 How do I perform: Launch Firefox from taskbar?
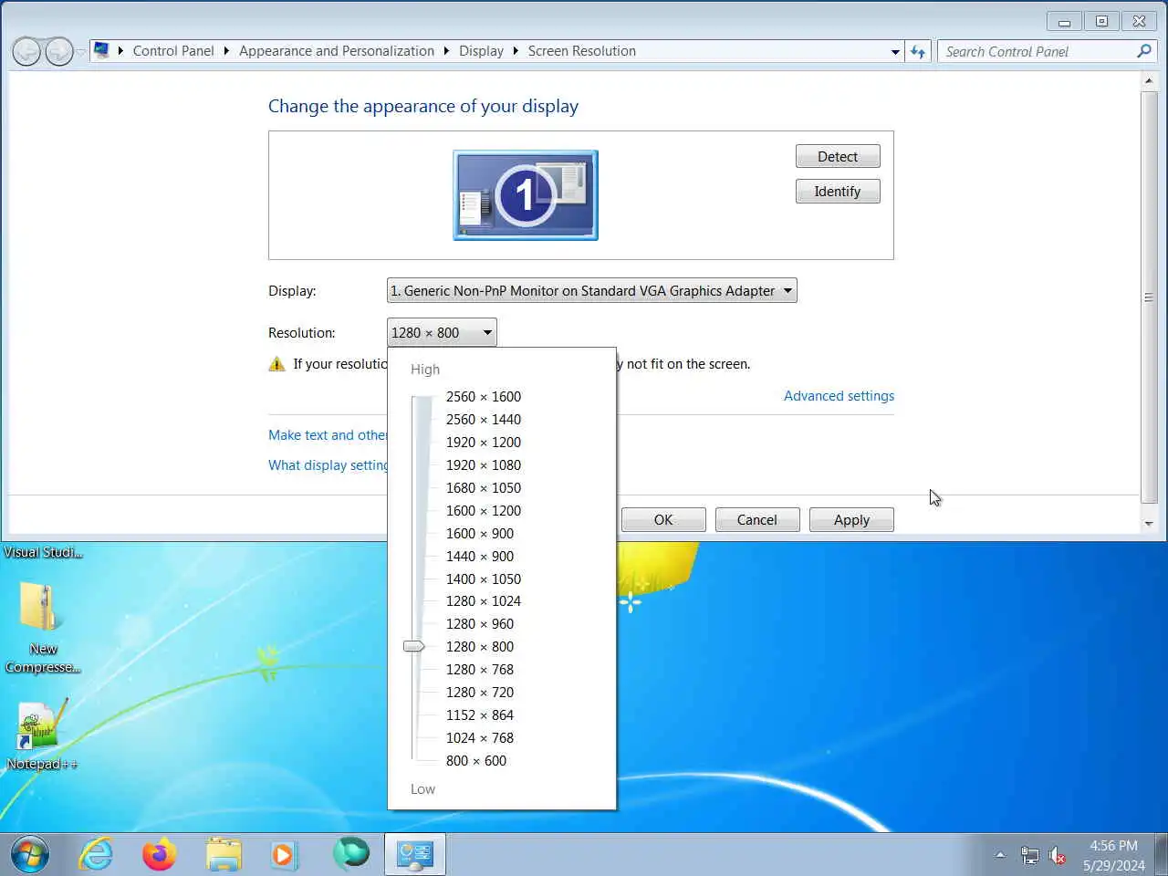[x=159, y=855]
